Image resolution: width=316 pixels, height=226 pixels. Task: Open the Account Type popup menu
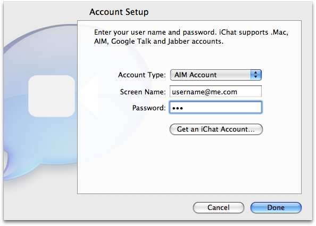coord(216,75)
